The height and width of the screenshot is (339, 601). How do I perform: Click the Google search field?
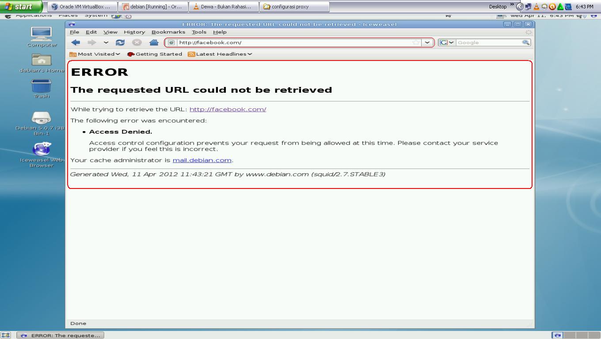click(x=489, y=42)
